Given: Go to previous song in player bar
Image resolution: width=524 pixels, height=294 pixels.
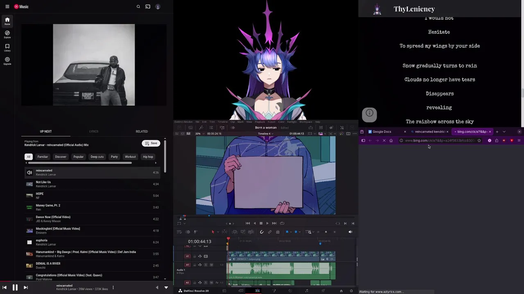Looking at the screenshot, I should [5, 287].
